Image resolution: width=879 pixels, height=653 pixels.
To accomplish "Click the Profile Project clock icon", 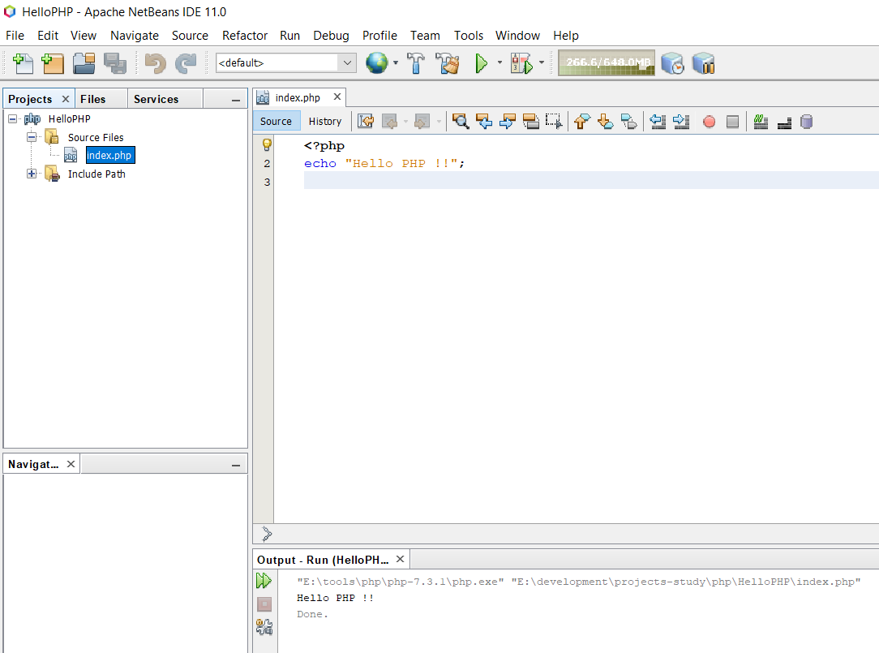I will (673, 63).
